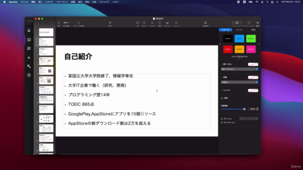Viewport: 303px width, 170px height.
Task: Apply the green text style swatch
Action: 251,39
